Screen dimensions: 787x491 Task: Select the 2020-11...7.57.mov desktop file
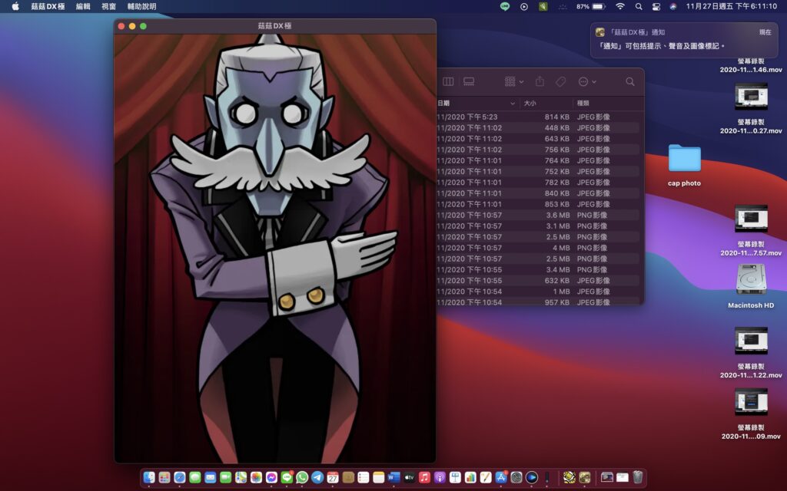coord(751,230)
